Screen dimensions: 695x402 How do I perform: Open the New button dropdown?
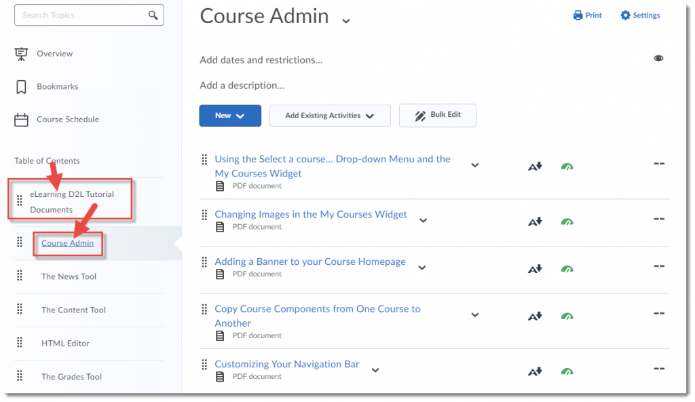point(230,115)
